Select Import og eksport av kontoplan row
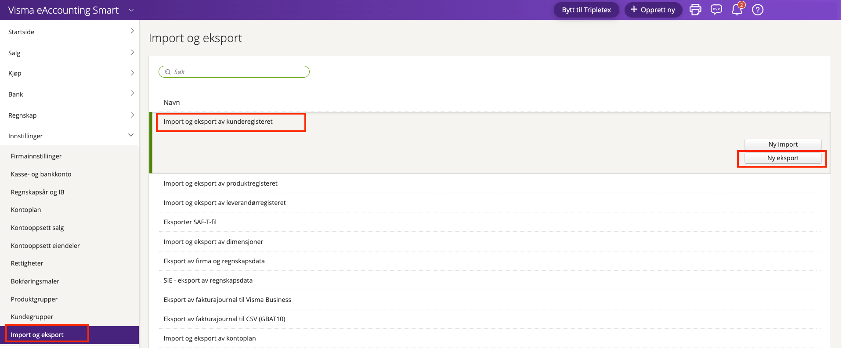 pyautogui.click(x=490, y=338)
